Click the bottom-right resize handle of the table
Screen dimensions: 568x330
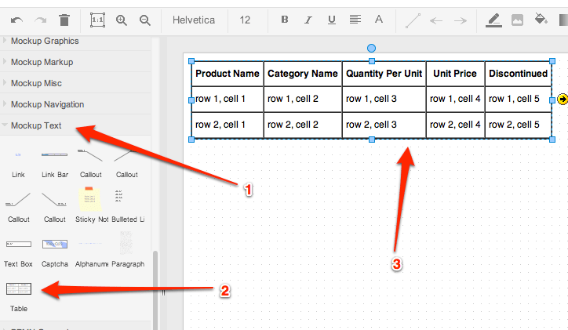(x=552, y=140)
